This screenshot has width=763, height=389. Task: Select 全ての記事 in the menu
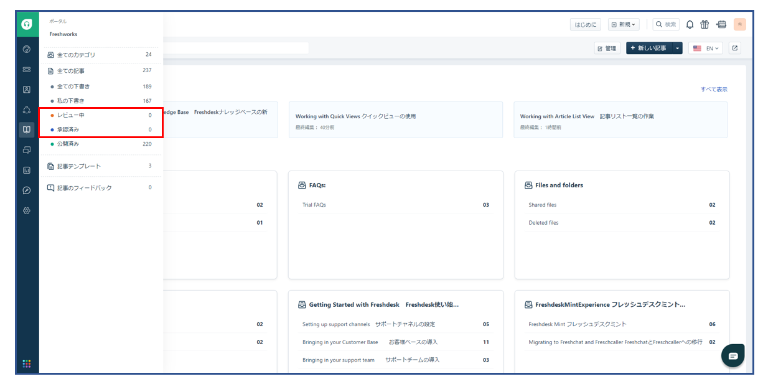pyautogui.click(x=100, y=70)
